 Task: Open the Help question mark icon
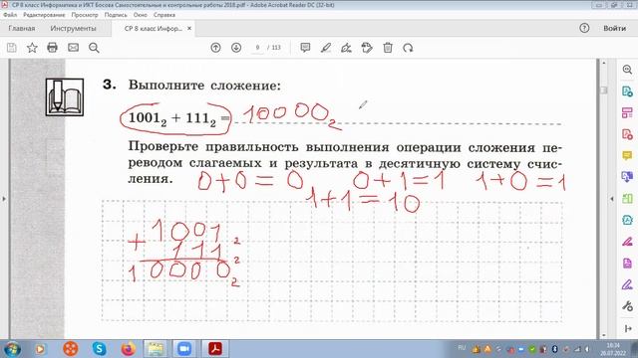point(584,28)
